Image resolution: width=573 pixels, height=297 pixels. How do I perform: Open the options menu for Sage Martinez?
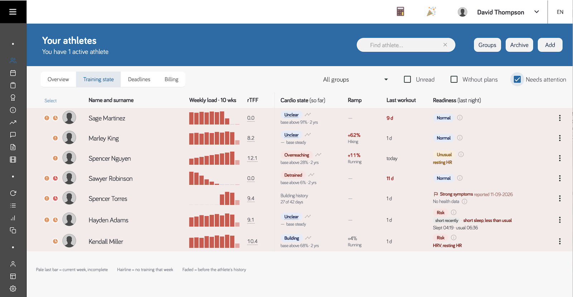pyautogui.click(x=560, y=118)
